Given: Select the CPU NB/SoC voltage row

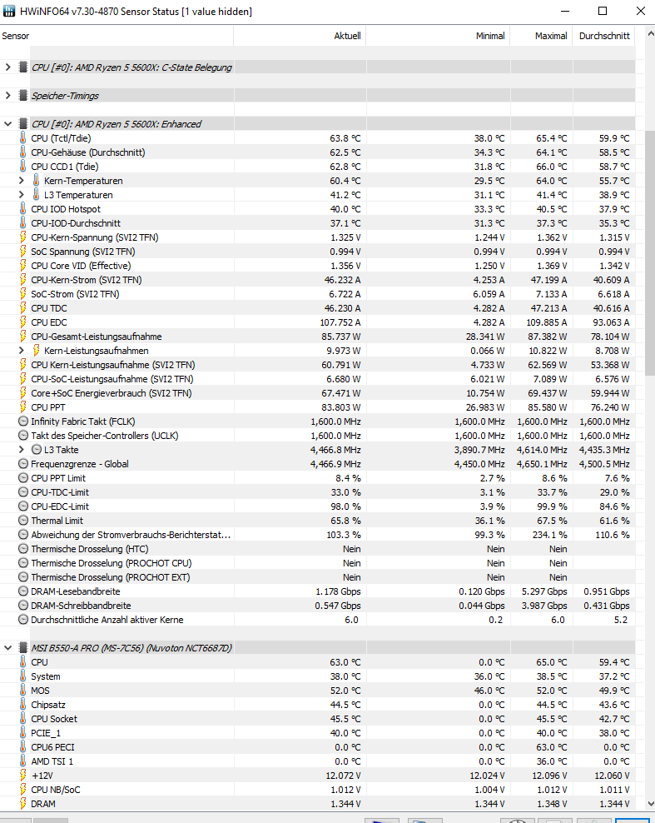Looking at the screenshot, I should click(318, 790).
